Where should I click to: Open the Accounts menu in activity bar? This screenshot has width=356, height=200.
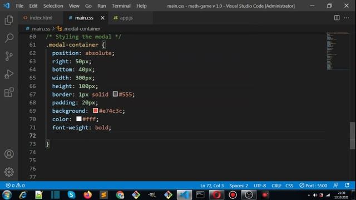(9, 154)
